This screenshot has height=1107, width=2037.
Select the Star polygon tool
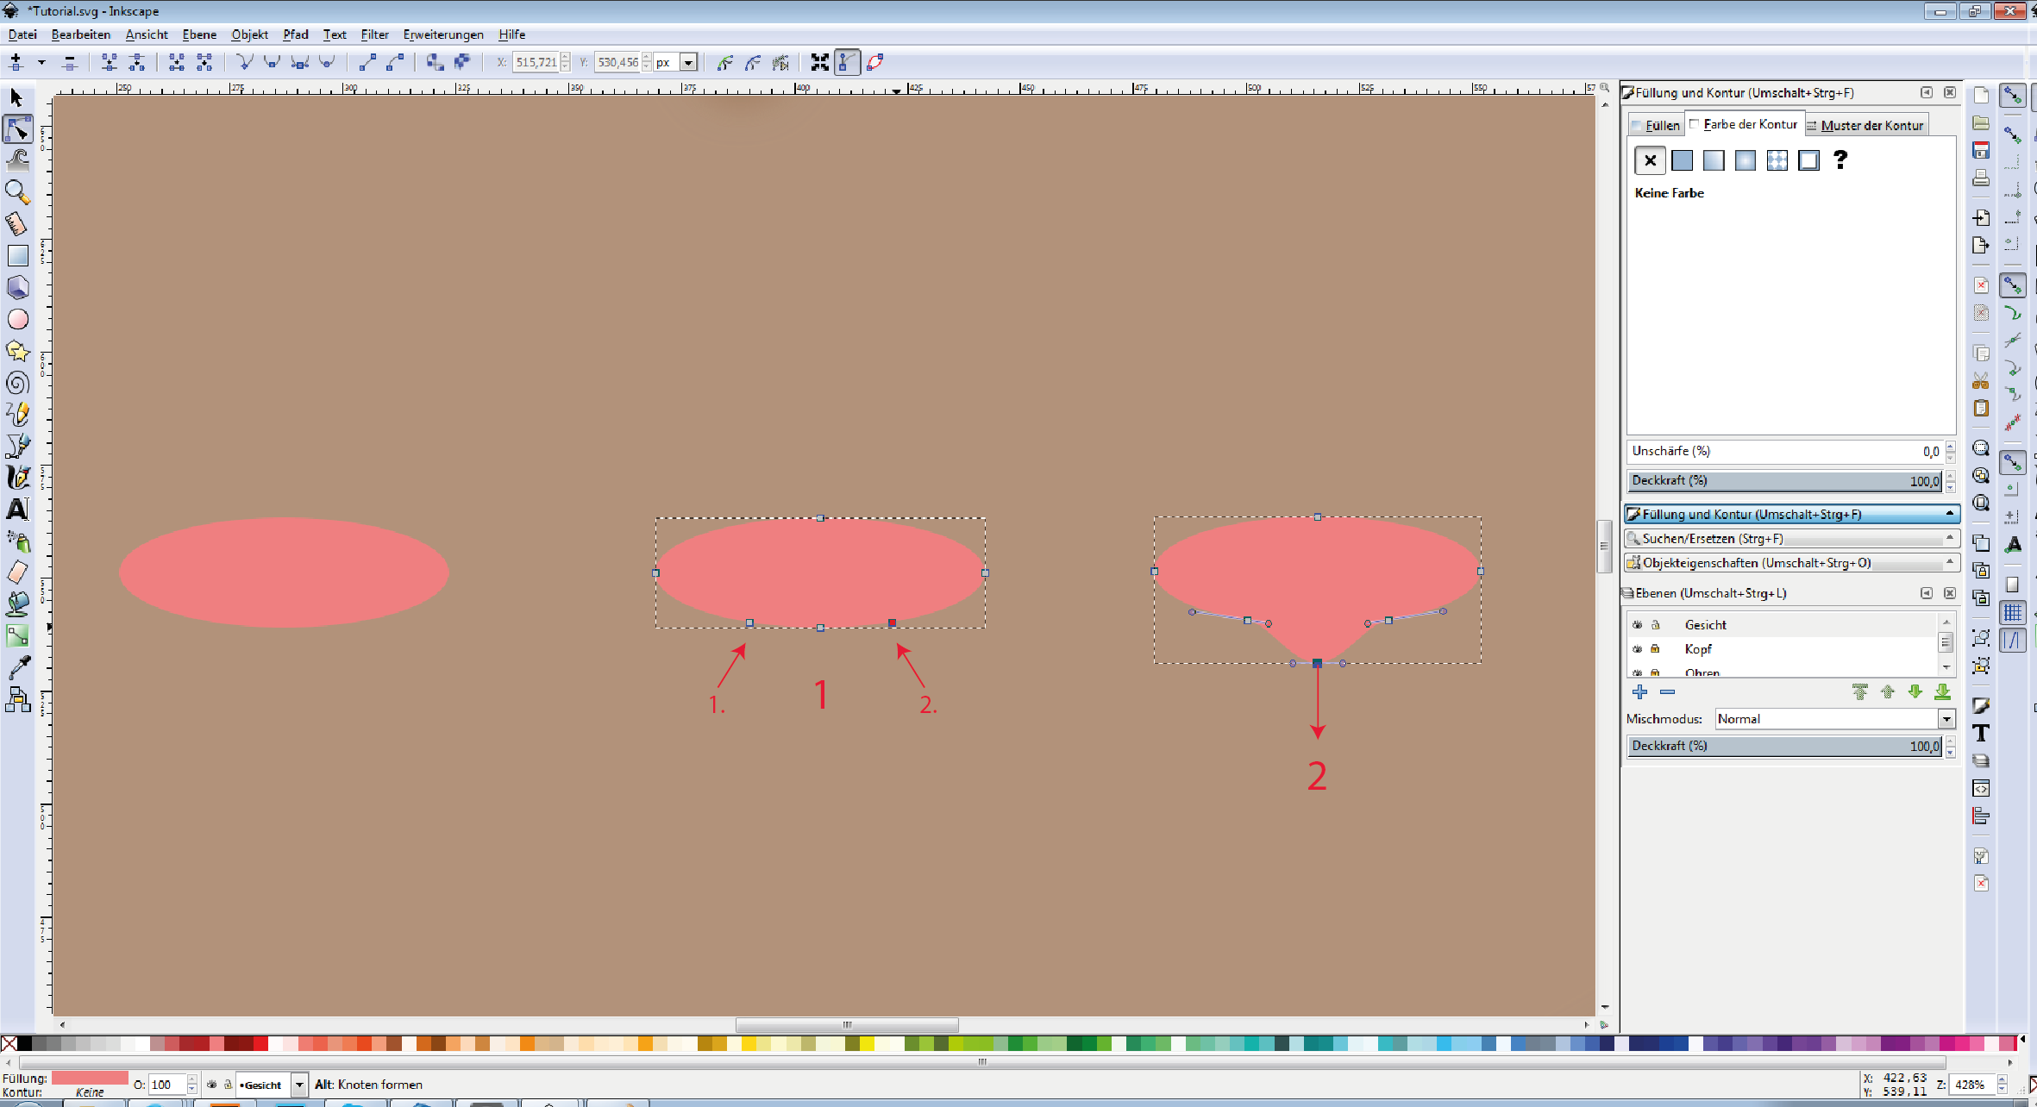click(17, 351)
